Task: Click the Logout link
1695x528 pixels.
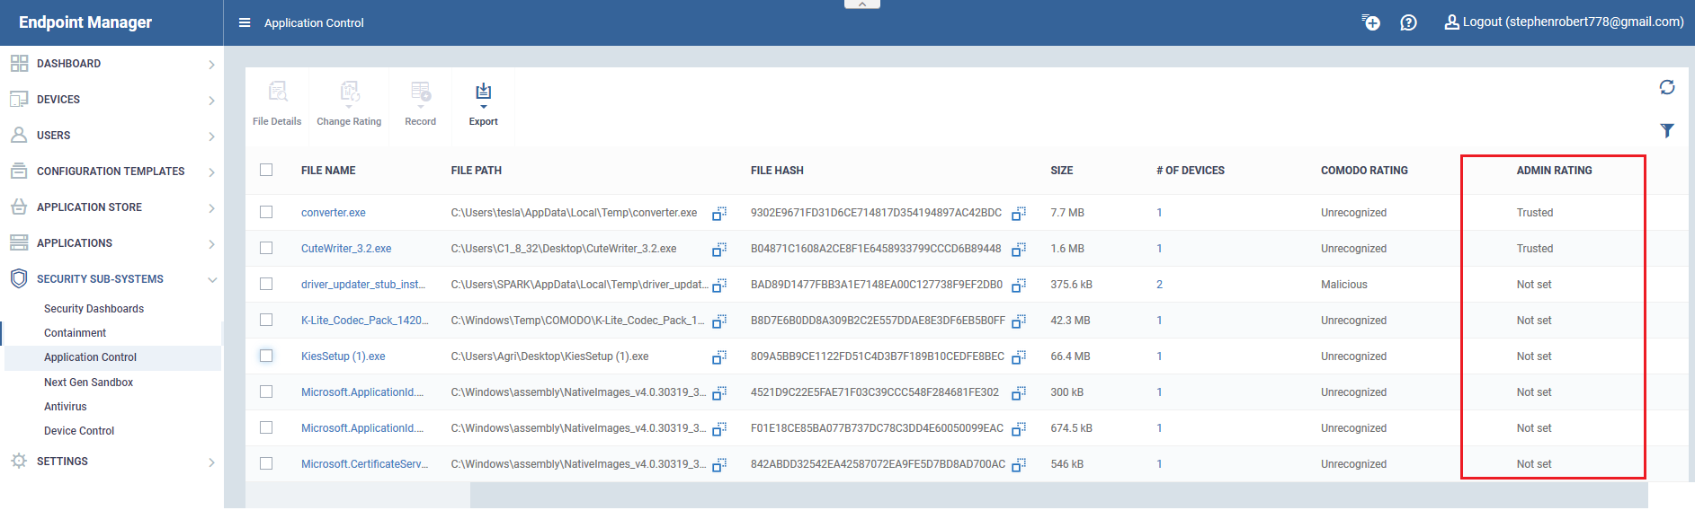Action: (x=1564, y=22)
